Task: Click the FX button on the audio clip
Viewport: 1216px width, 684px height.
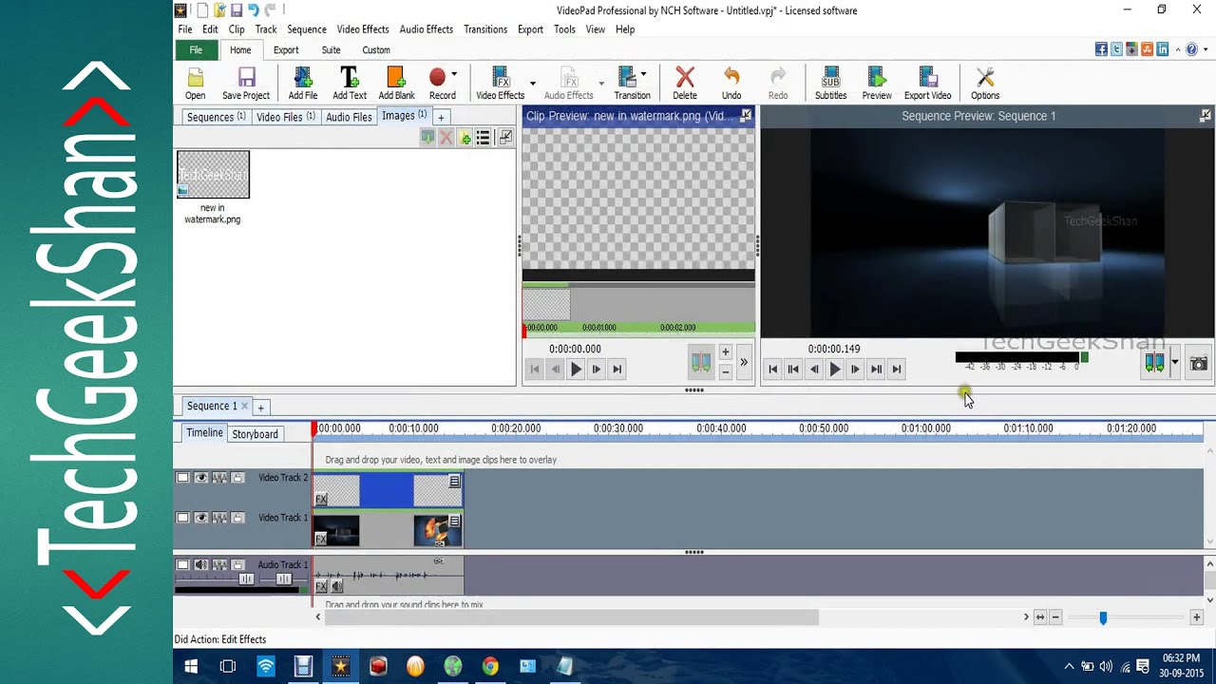Action: [x=321, y=586]
